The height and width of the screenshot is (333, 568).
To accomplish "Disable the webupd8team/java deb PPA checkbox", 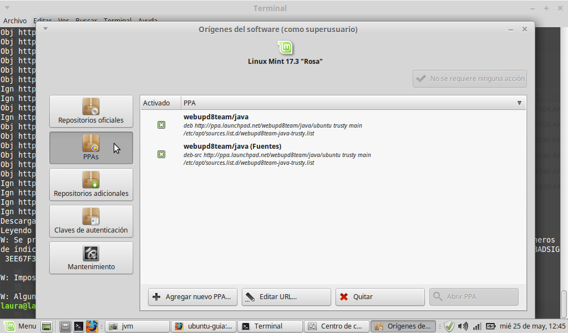I will point(161,125).
